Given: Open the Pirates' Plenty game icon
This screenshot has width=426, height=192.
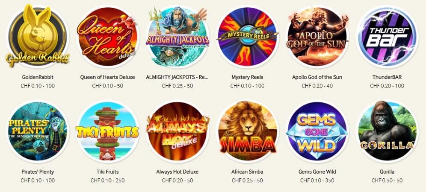Looking at the screenshot, I should coord(38,131).
